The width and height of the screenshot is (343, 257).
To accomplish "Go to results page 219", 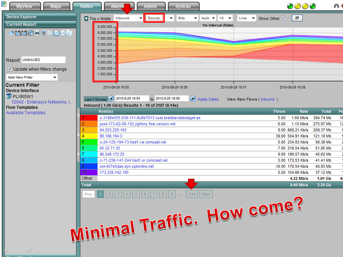I will [192, 194].
